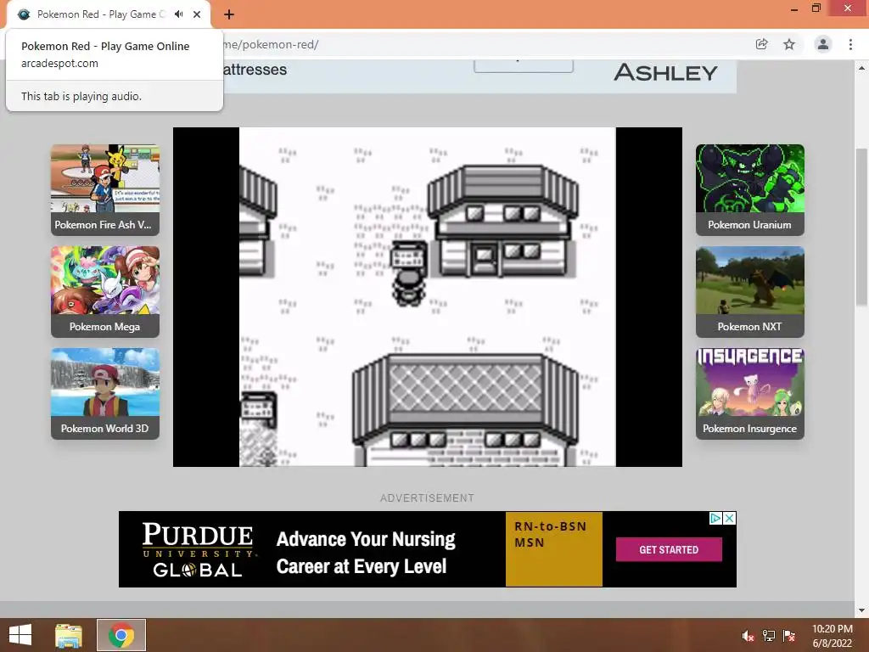
Task: Click the Purdue University Global logo
Action: click(x=199, y=549)
